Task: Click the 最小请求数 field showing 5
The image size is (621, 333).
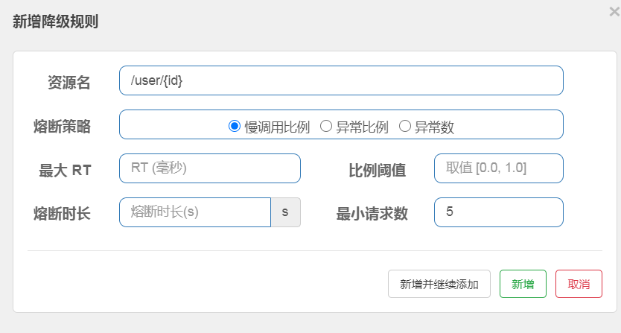Action: (x=498, y=212)
